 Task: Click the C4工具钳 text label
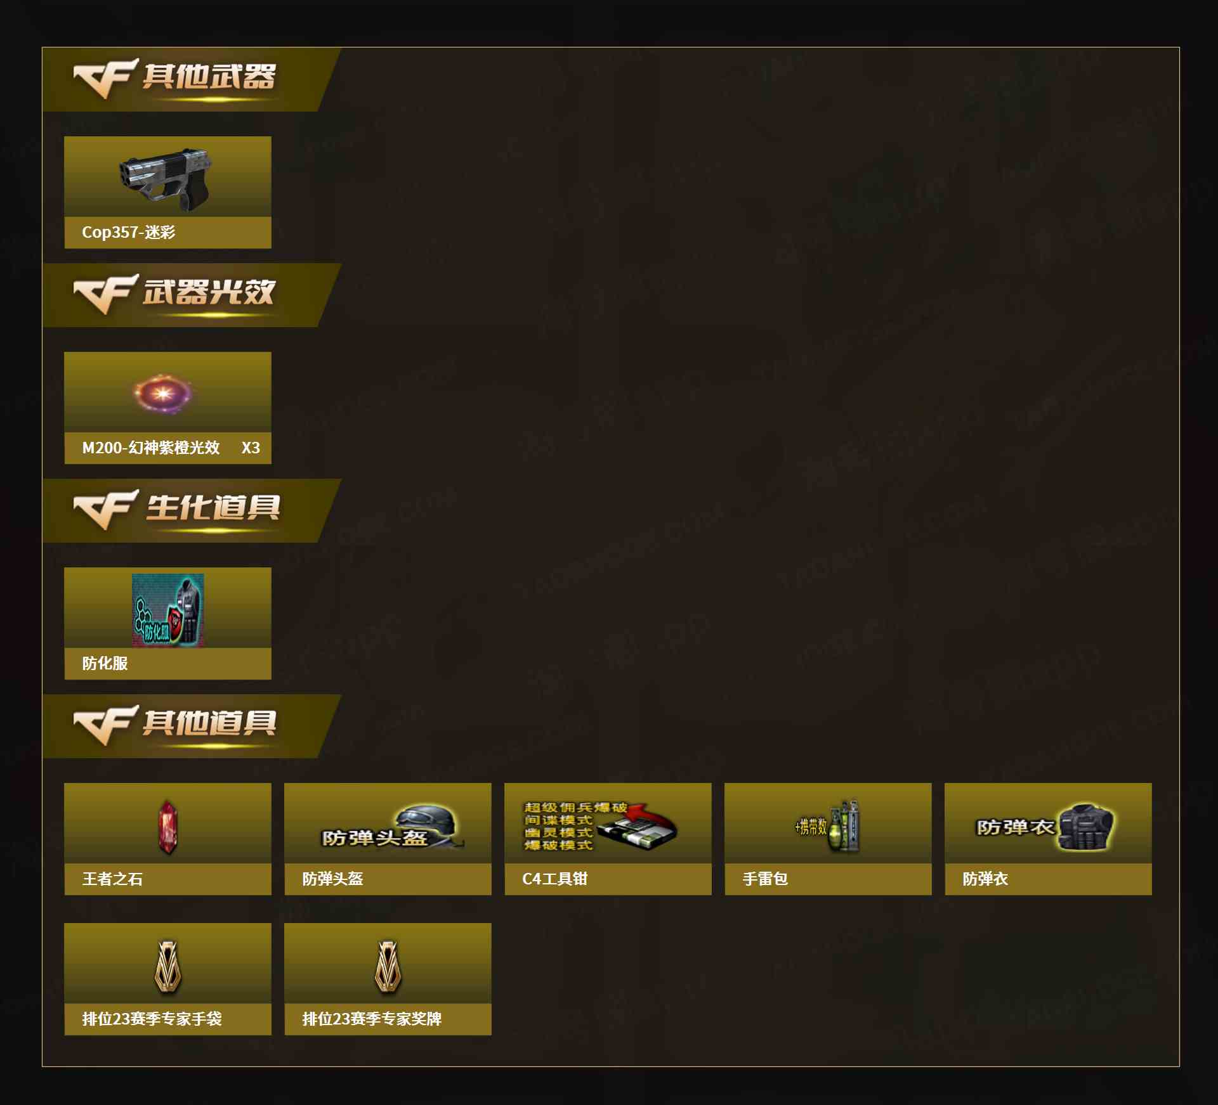click(555, 879)
